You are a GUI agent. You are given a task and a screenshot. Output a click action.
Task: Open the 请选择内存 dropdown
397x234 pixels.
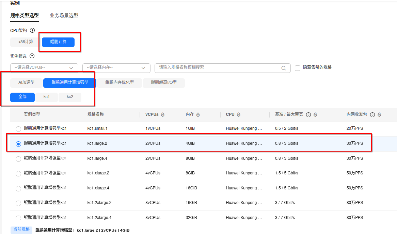[x=116, y=68]
